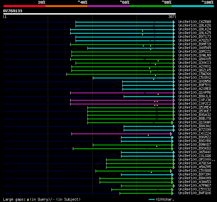Open hit UniRef100_O65440
This screenshot has height=202, width=217.
pos(195,152)
